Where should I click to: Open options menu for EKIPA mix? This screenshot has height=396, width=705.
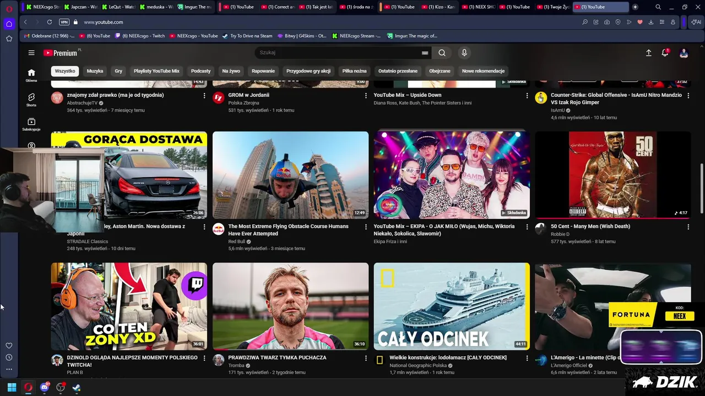click(527, 227)
